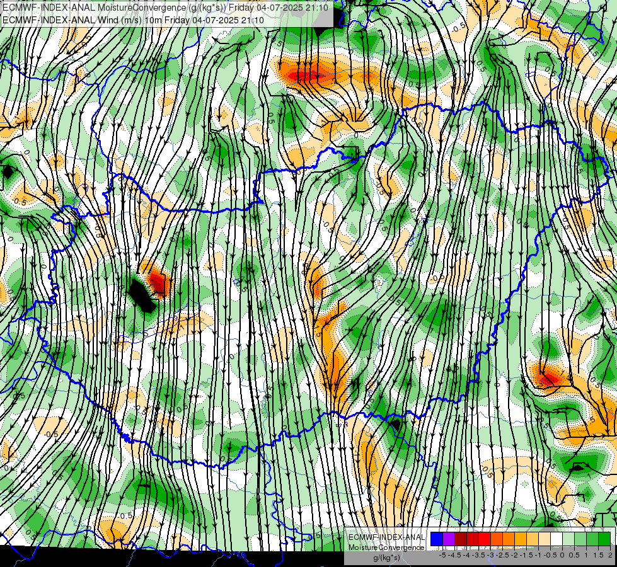Click the legend unit g/(kg*s)
617x567 pixels.
pyautogui.click(x=386, y=558)
